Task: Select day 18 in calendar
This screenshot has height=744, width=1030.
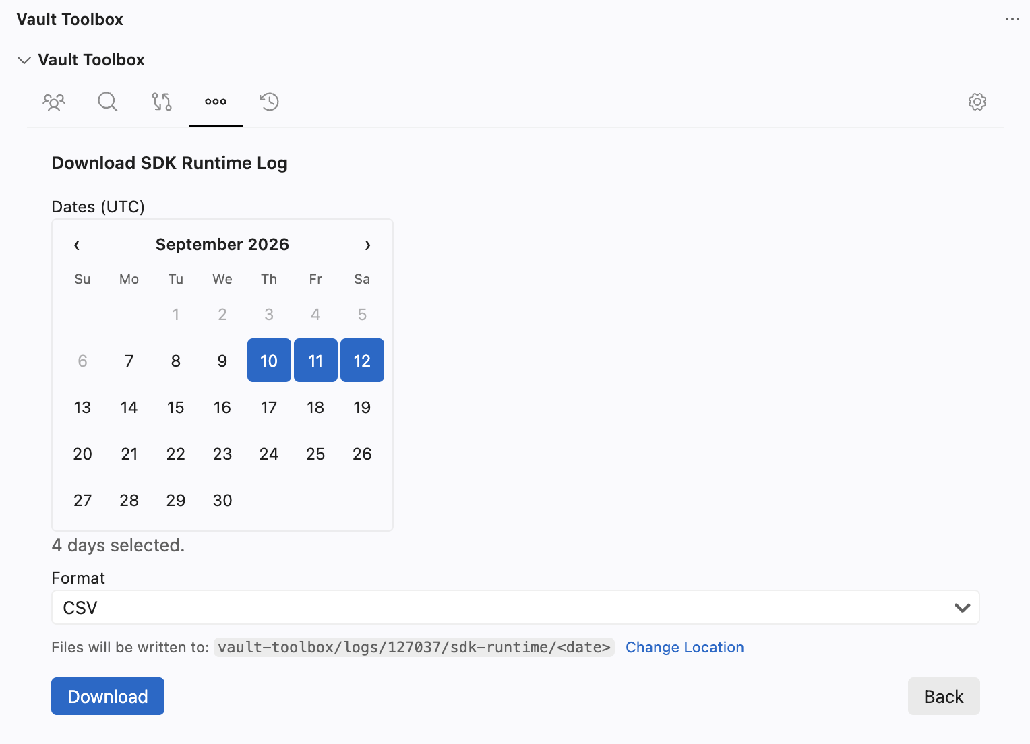Action: [315, 407]
